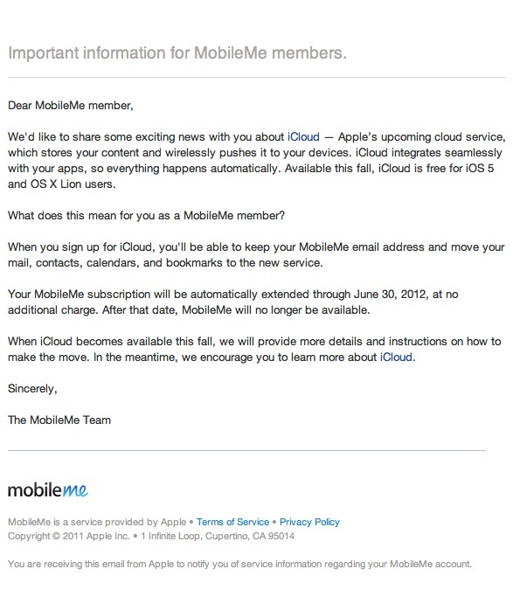The height and width of the screenshot is (590, 527).
Task: Click the 'Dear MobileMe member,' greeting
Action: [x=71, y=106]
